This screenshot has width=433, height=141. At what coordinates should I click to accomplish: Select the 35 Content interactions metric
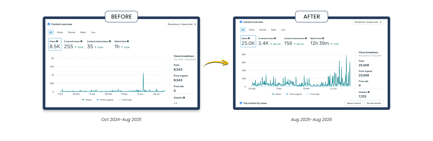99,45
